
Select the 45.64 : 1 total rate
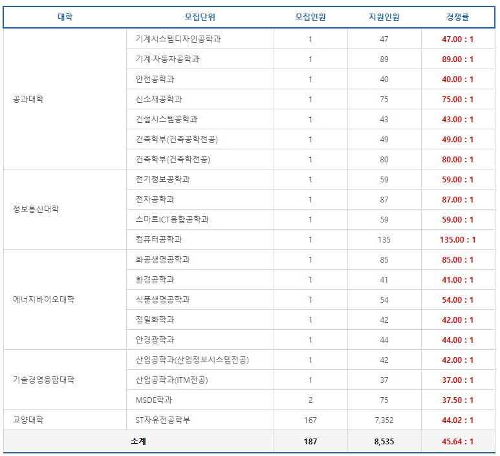point(457,442)
